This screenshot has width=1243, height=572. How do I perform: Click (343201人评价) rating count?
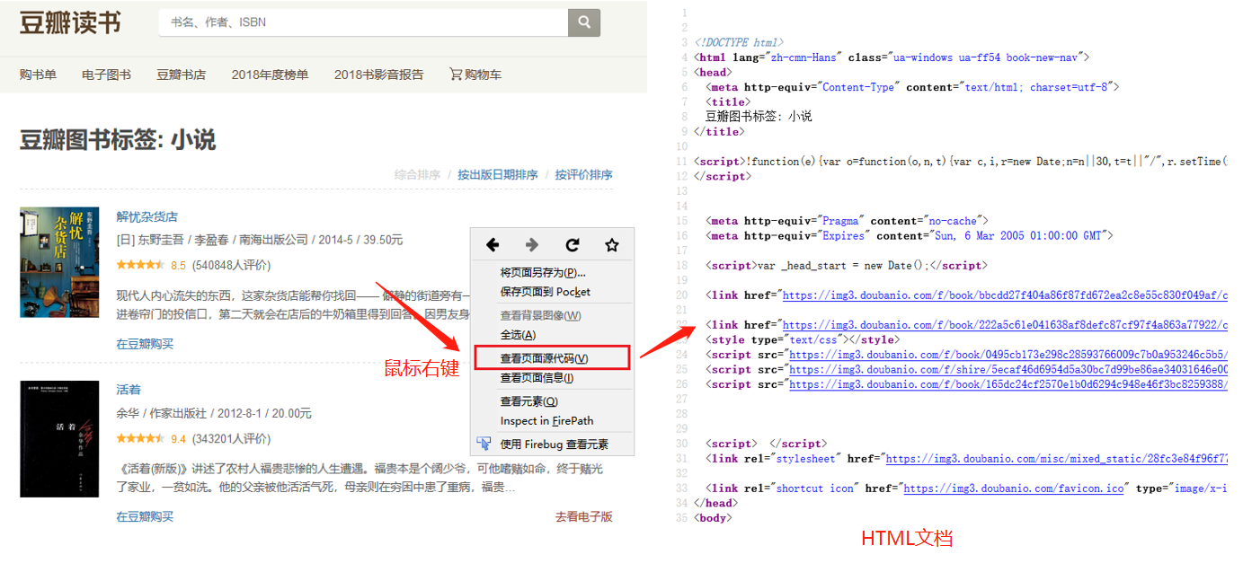coord(231,439)
